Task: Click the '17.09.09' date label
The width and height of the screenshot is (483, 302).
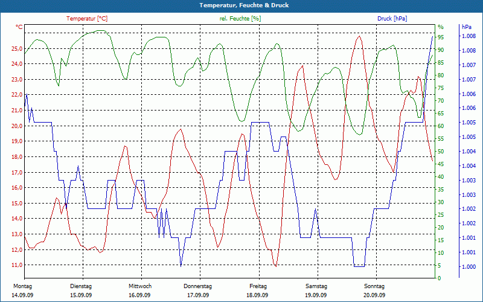Action: (198, 295)
